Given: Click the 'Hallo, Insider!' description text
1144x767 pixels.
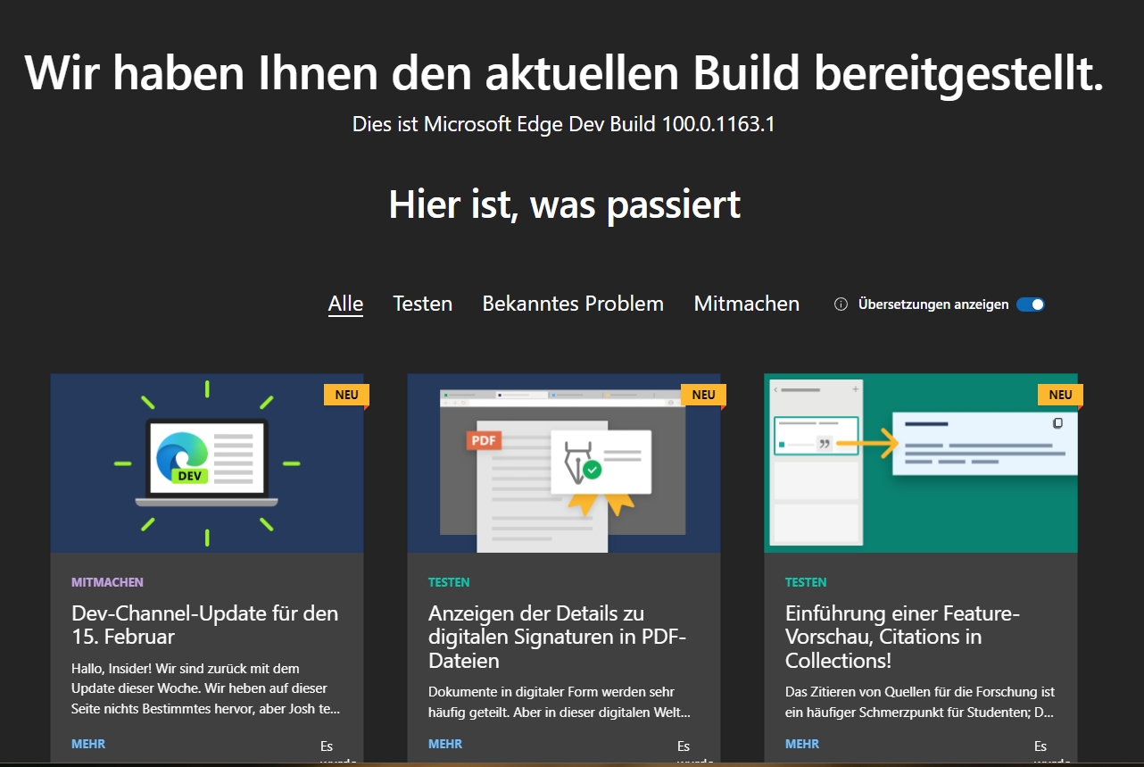Looking at the screenshot, I should (206, 688).
